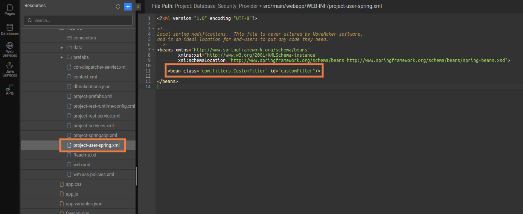Open the app.js file
The image size is (523, 214).
pyautogui.click(x=72, y=194)
